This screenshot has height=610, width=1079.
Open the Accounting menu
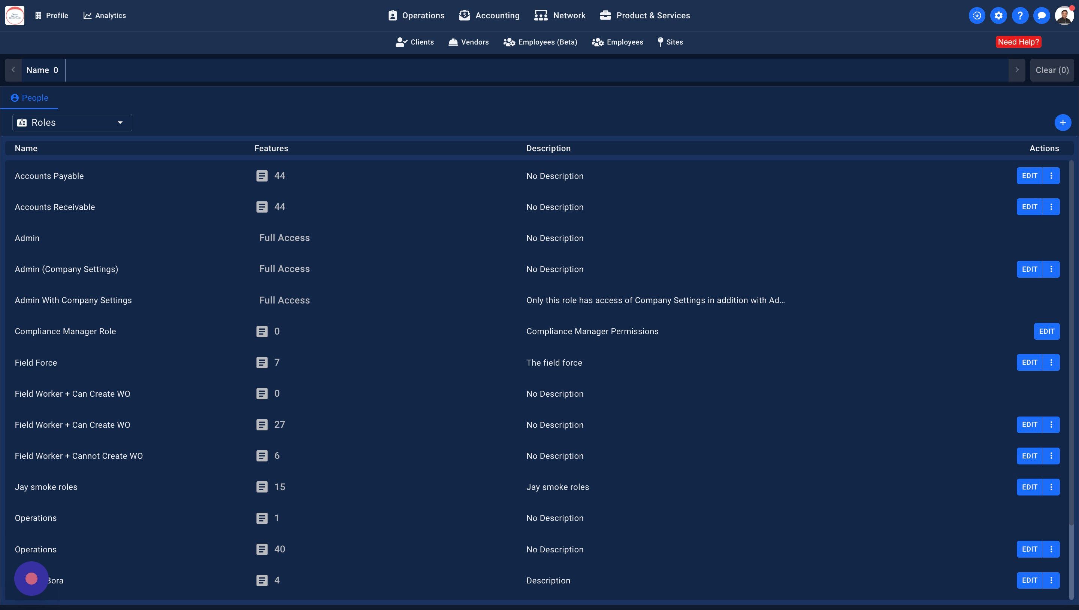[x=489, y=15]
